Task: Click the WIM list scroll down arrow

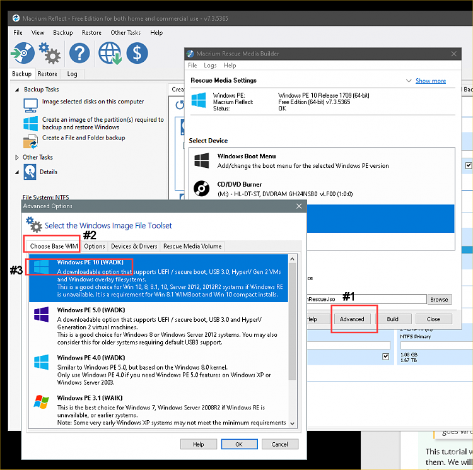Action: (x=292, y=423)
